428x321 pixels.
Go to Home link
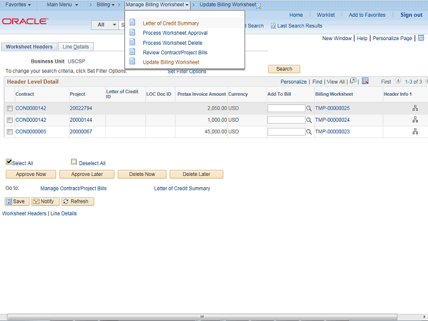tap(296, 15)
